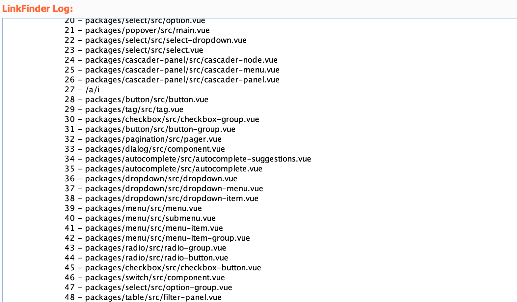This screenshot has height=302, width=517.
Task: Click the tag.vue path entry
Action: point(134,109)
